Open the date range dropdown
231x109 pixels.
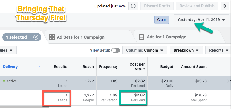[201, 20]
